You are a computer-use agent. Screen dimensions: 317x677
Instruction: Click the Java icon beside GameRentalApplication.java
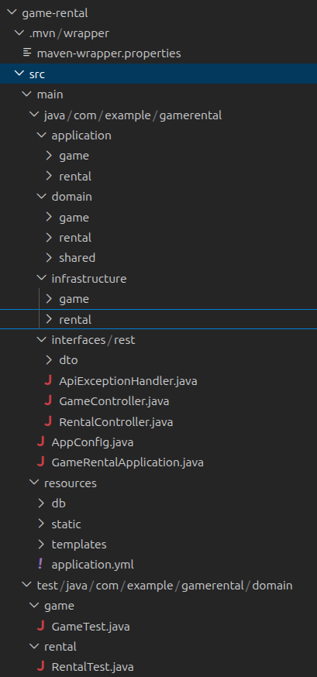click(x=41, y=462)
